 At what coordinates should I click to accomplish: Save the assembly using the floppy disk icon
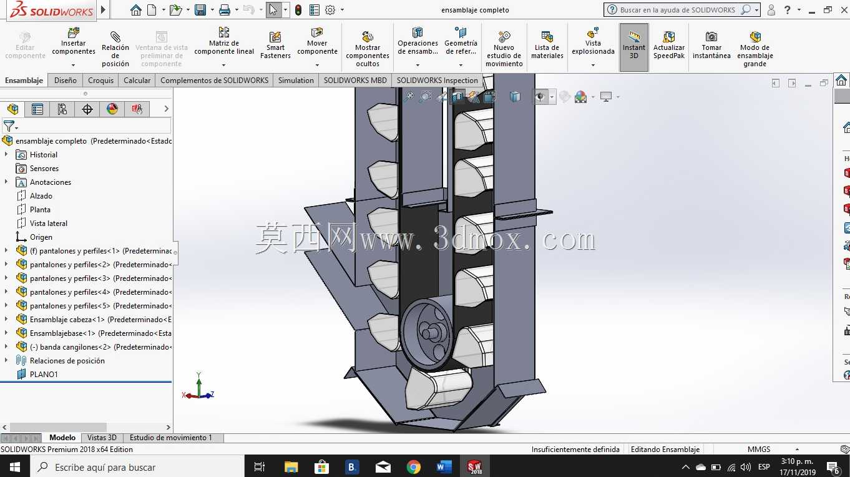click(x=200, y=10)
